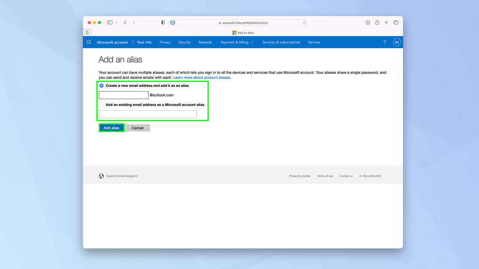This screenshot has width=479, height=269.
Task: Select creating a new email address alias
Action: (x=102, y=85)
